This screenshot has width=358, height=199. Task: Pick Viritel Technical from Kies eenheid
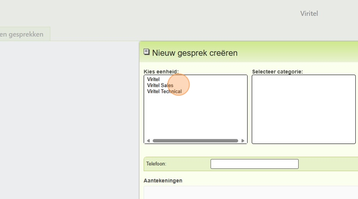(164, 91)
